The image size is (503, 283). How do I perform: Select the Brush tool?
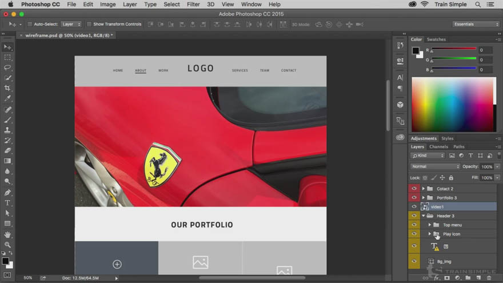pyautogui.click(x=7, y=120)
